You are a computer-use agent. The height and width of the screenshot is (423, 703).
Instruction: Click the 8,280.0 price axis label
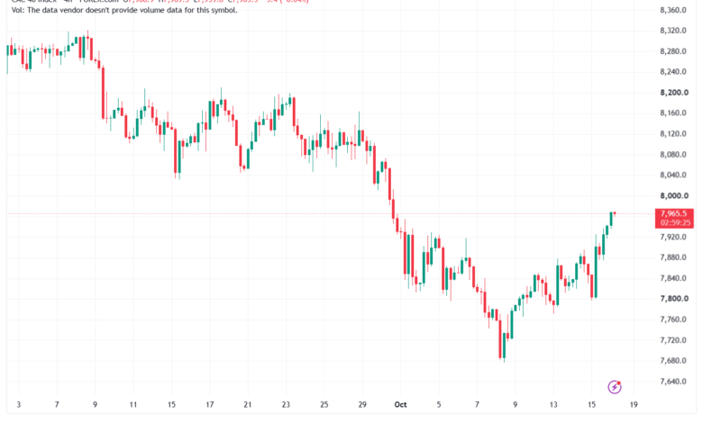[x=673, y=51]
